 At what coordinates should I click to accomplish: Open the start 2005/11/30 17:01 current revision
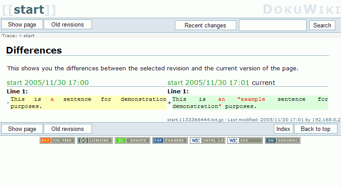(208, 83)
